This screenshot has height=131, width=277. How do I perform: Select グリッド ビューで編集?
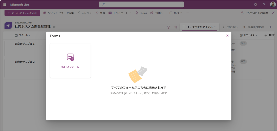[59, 13]
